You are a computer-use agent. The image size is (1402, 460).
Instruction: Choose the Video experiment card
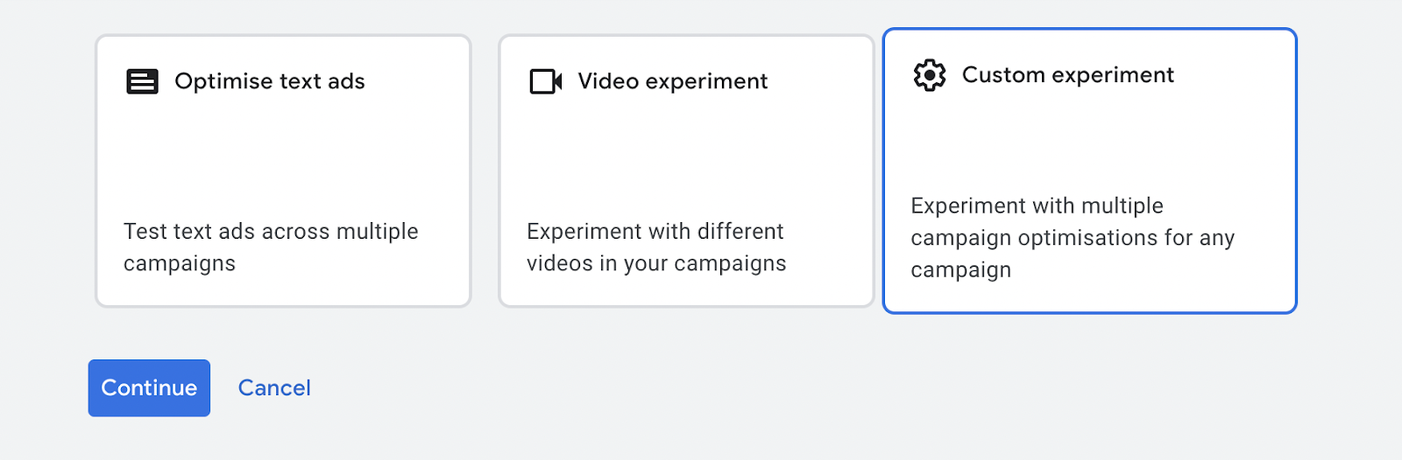click(686, 171)
